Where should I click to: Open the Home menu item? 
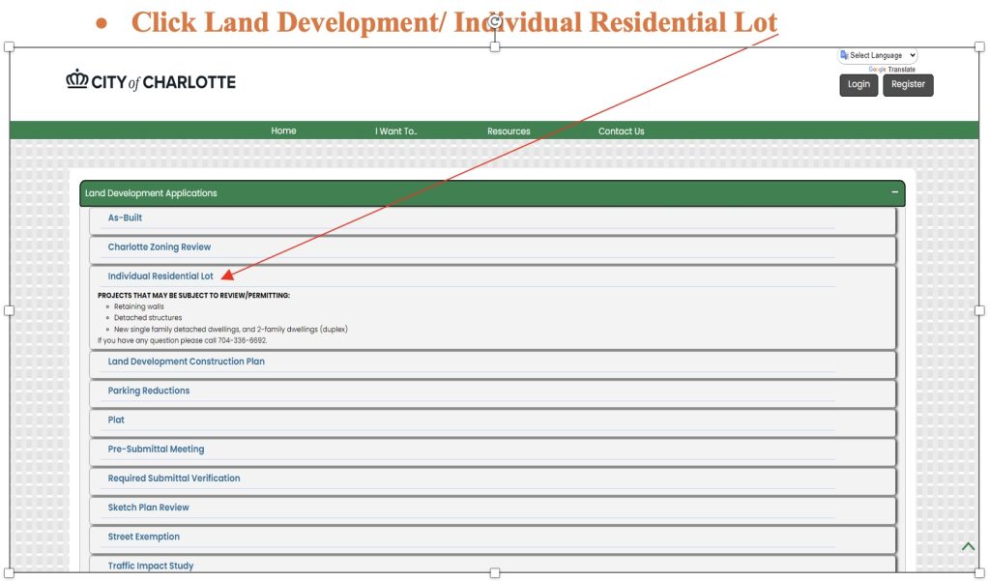tap(283, 131)
